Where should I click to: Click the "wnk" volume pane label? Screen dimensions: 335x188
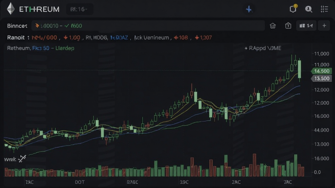pos(10,159)
